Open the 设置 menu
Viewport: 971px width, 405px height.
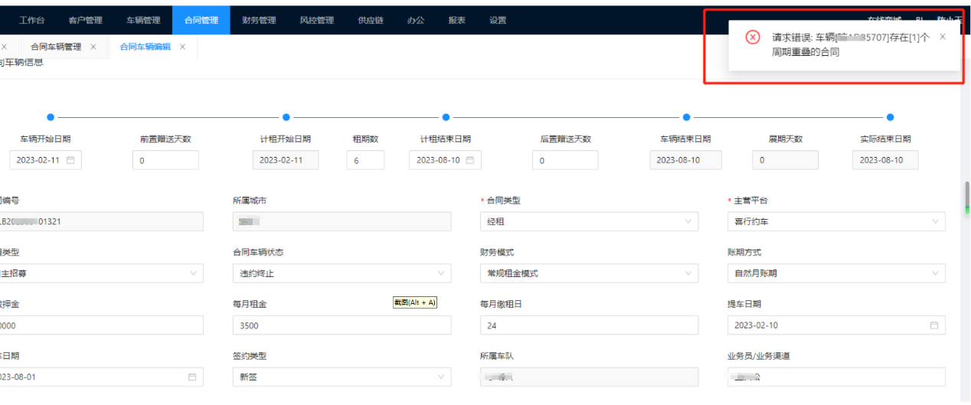click(498, 21)
